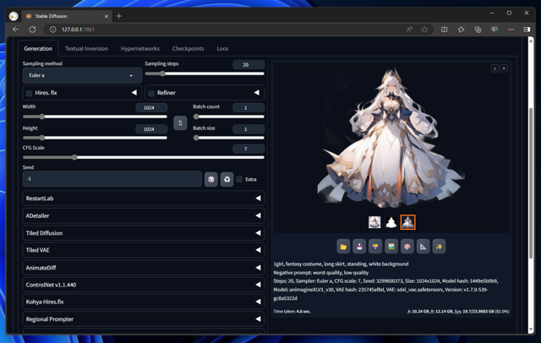Randomize seed with the dice icon
The image size is (541, 343).
click(x=211, y=179)
